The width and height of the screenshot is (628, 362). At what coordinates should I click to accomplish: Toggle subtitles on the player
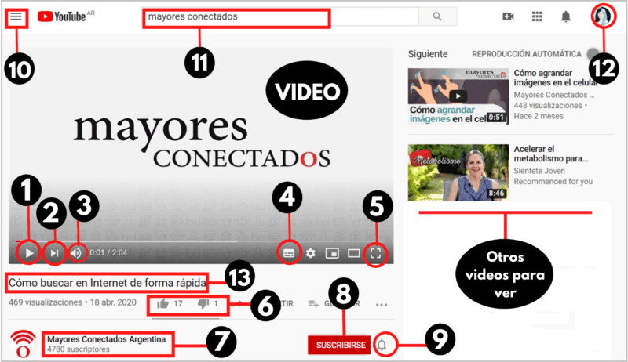[289, 253]
